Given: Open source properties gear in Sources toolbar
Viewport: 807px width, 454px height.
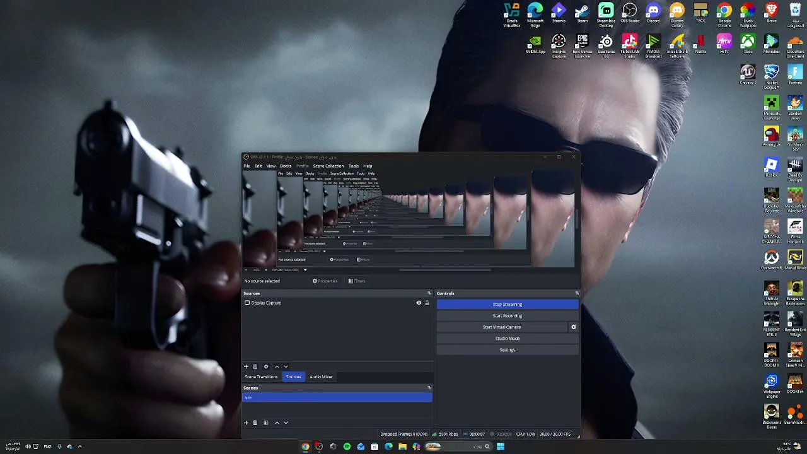Looking at the screenshot, I should [x=265, y=366].
